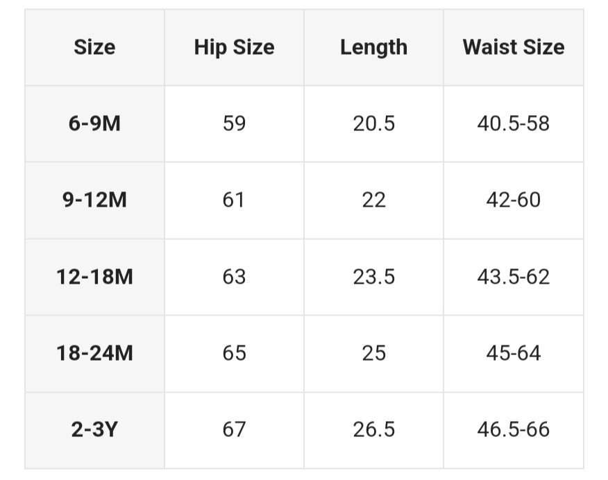This screenshot has width=608, height=480.
Task: Click length value 26.5
Action: tap(373, 429)
